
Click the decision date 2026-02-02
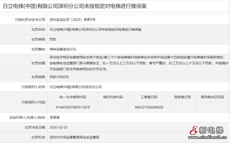59,127
